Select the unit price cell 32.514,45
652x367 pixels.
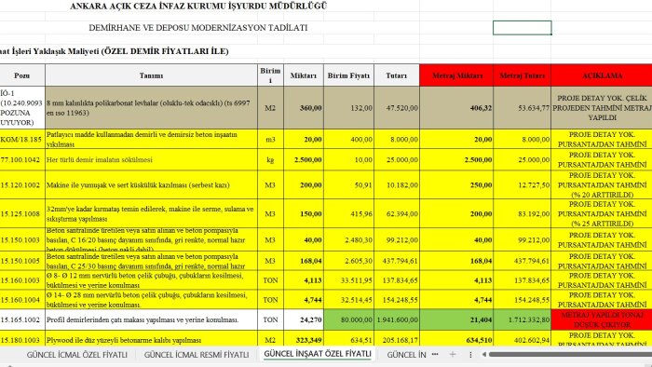coord(348,300)
